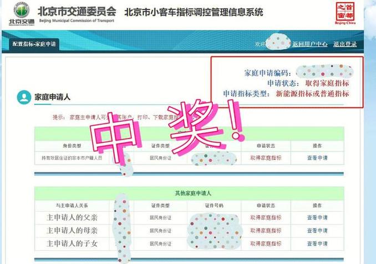Click the 北京市交通委员会 title text

coord(77,11)
